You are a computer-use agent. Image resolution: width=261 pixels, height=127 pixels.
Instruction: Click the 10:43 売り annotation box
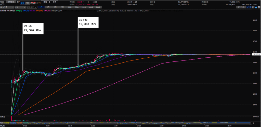(88, 22)
